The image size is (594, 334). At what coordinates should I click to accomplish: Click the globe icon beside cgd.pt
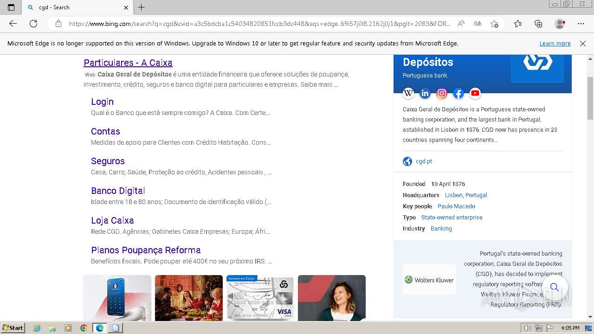coord(407,161)
